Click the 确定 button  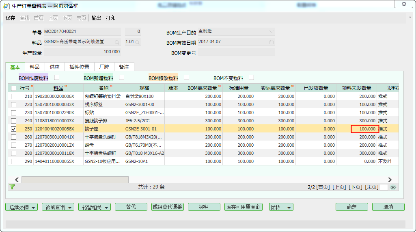coord(351,207)
